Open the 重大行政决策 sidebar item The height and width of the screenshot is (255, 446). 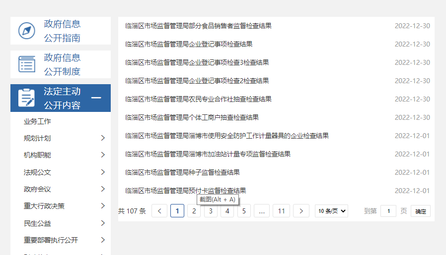pyautogui.click(x=44, y=206)
